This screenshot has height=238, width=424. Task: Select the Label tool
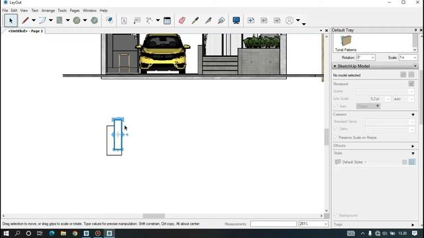pos(137,20)
